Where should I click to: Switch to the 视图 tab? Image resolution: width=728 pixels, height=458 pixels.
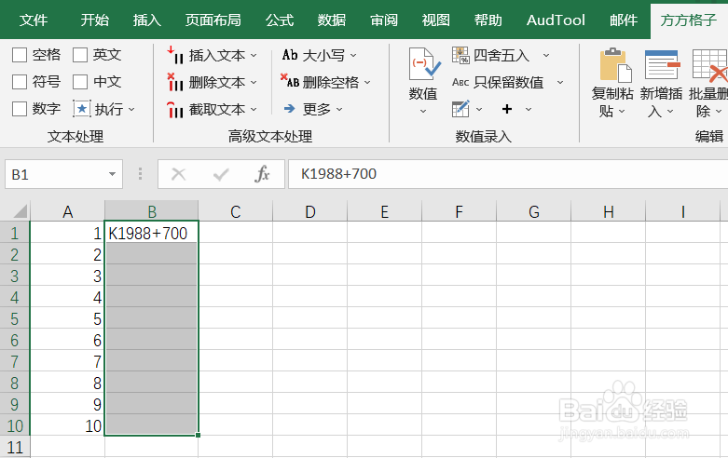click(x=436, y=20)
